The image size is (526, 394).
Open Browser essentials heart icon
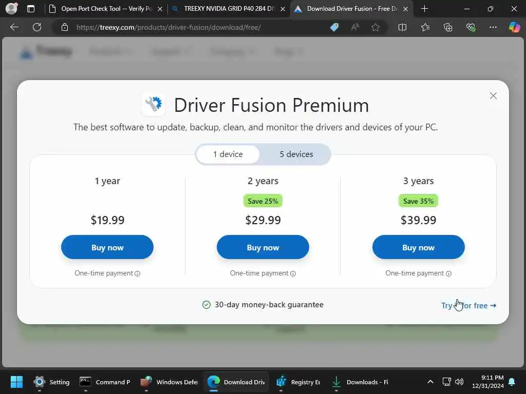(471, 27)
